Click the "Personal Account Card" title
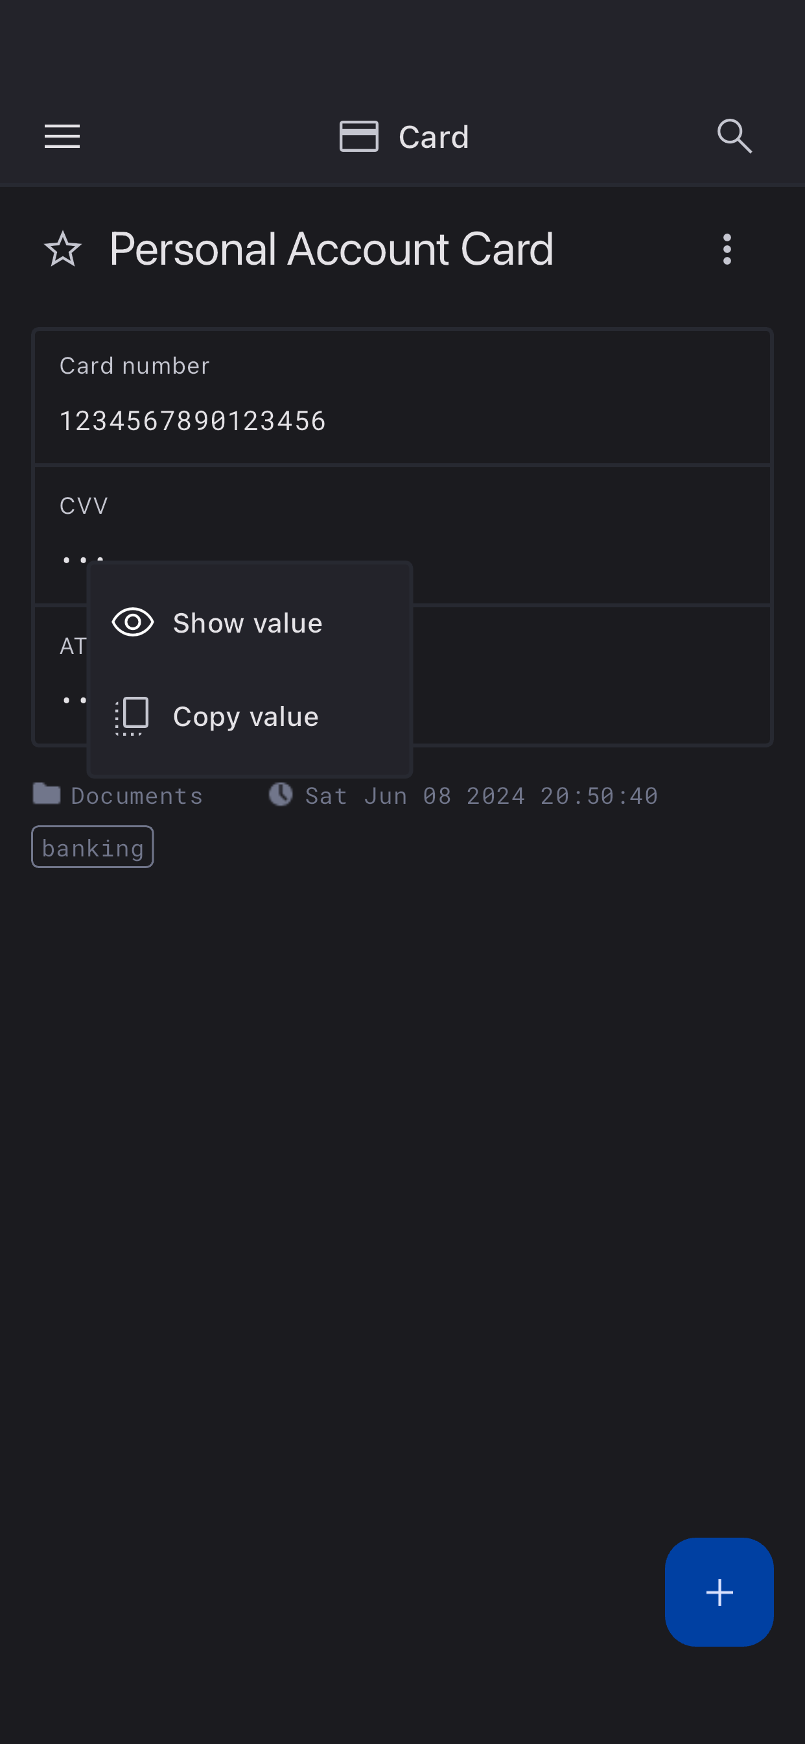This screenshot has height=1744, width=805. [331, 249]
